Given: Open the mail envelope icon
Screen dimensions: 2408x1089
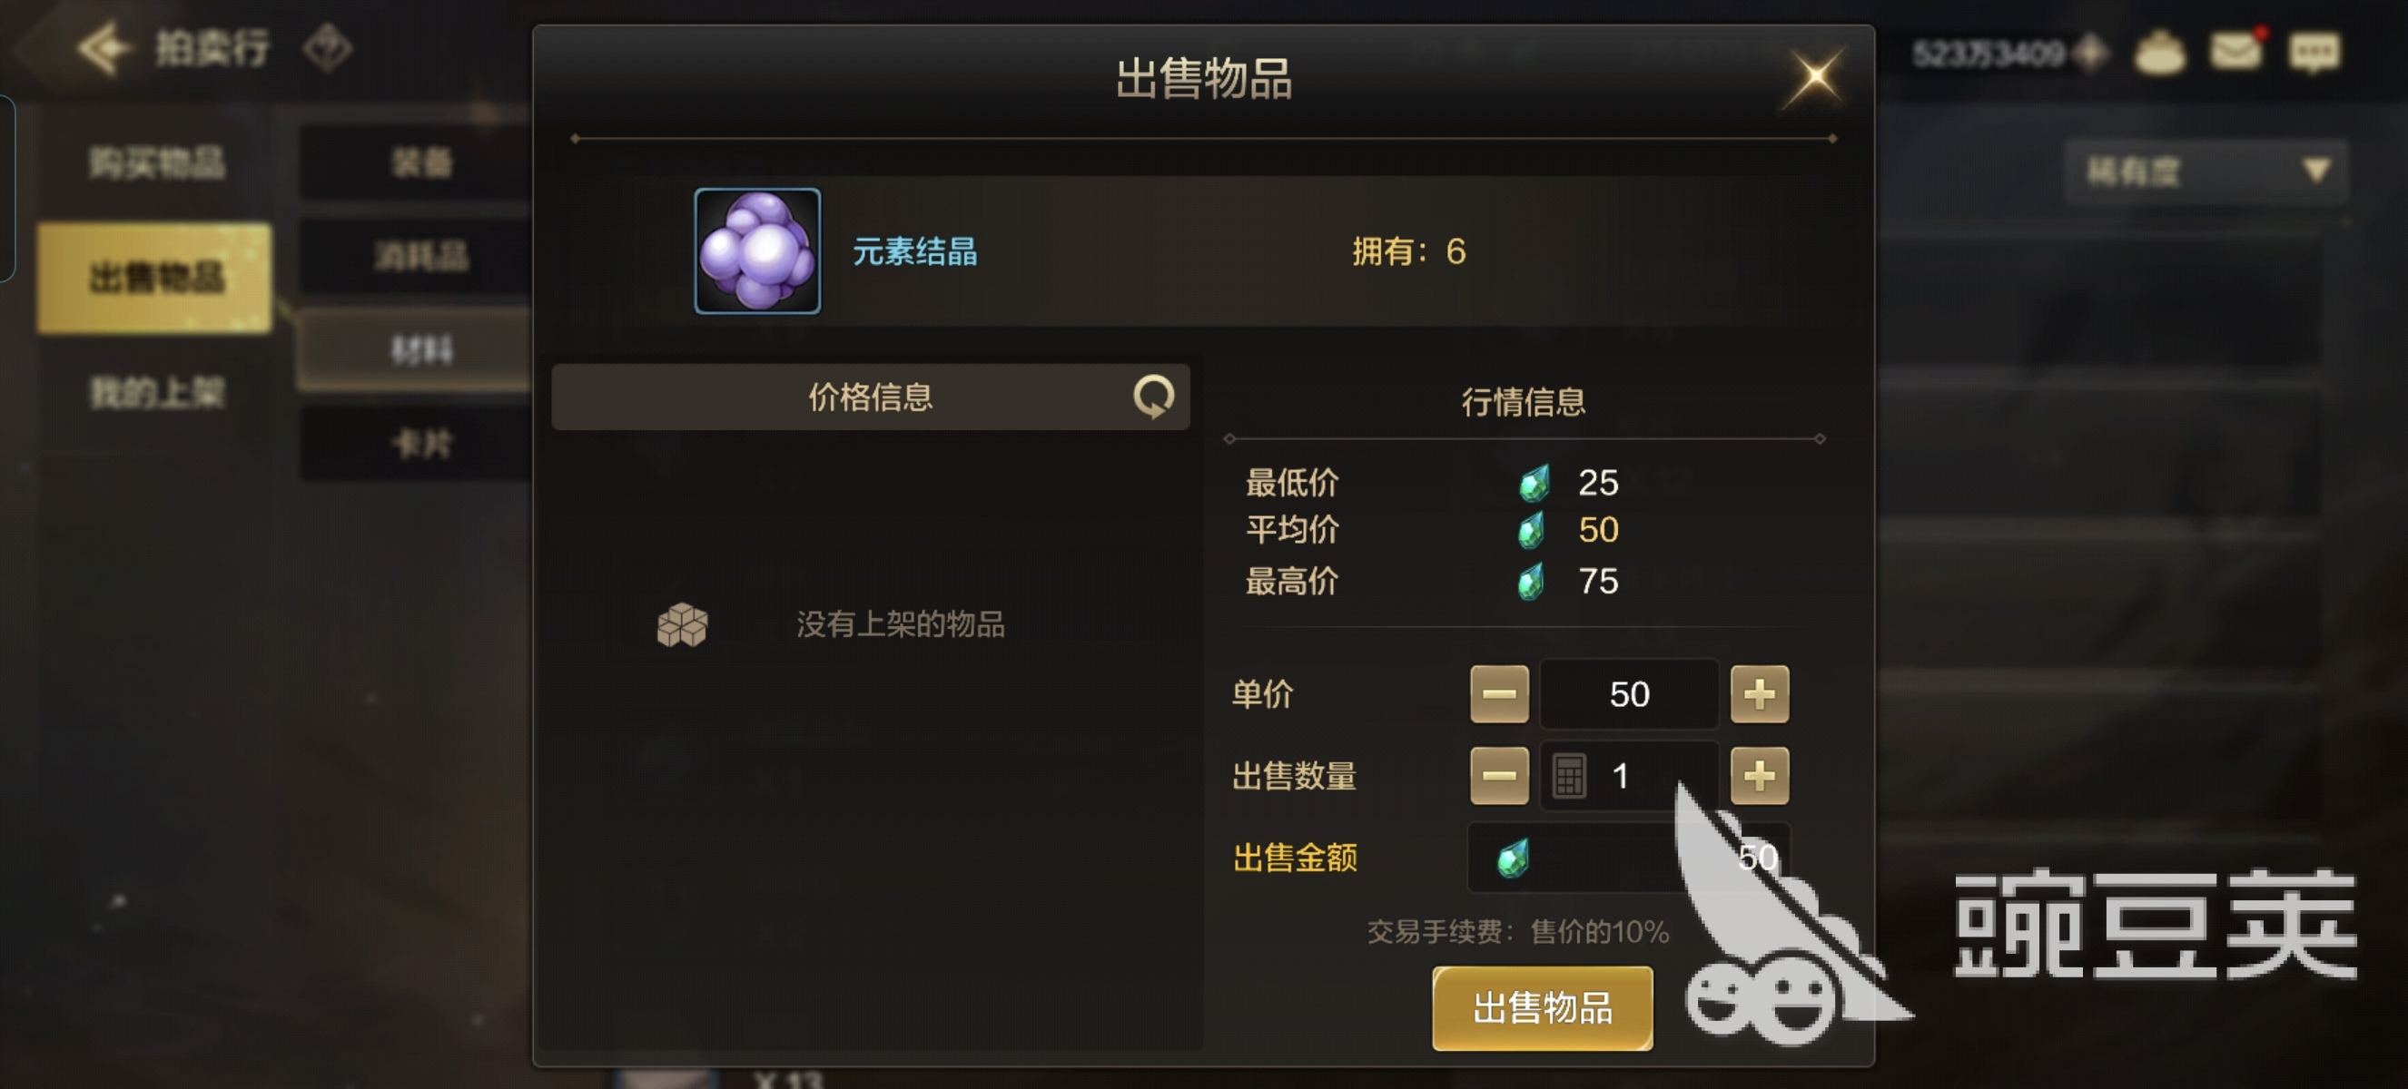Looking at the screenshot, I should click(2236, 50).
